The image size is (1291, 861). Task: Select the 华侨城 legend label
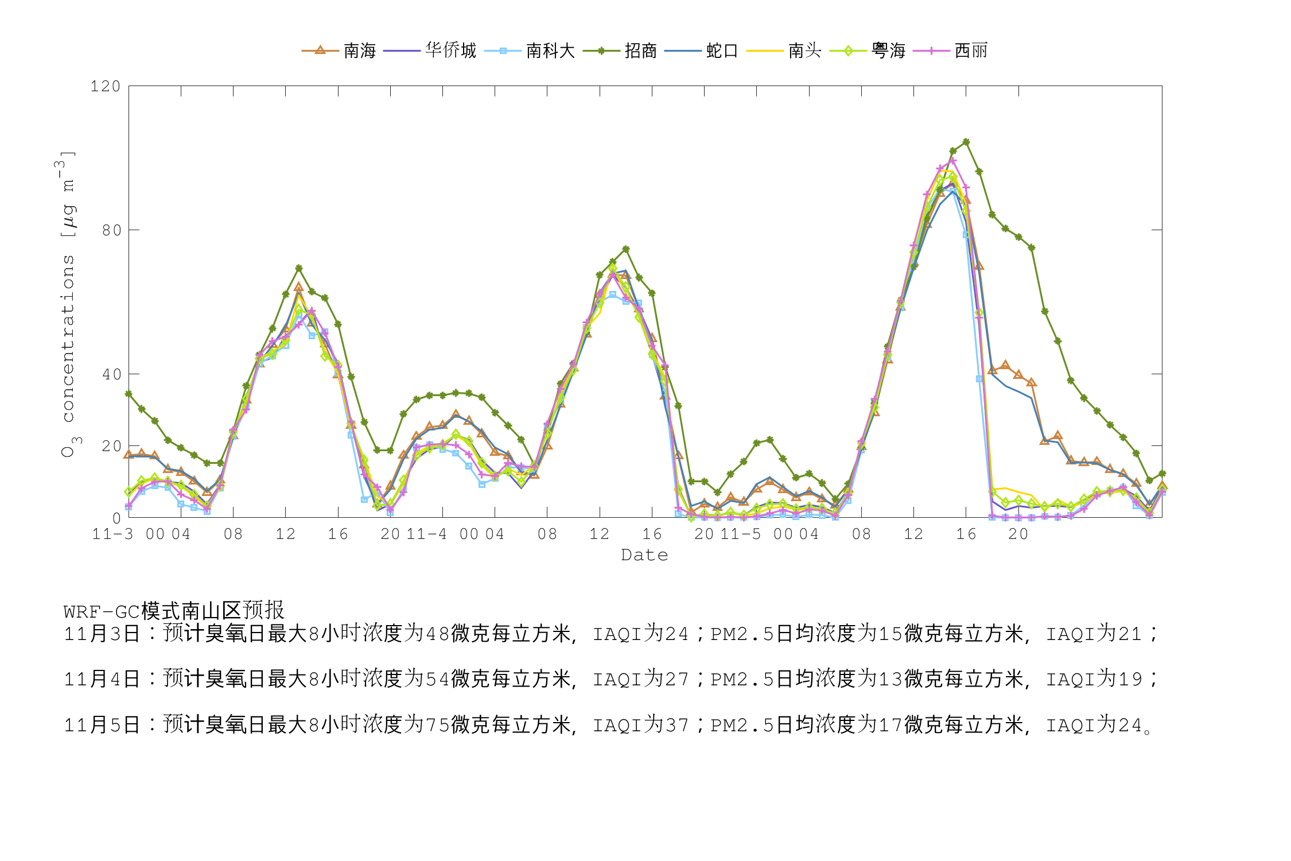(x=451, y=51)
